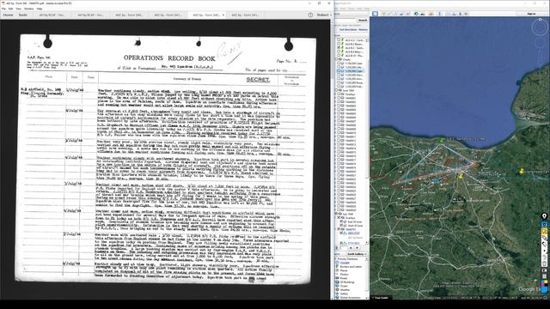Click Sign in button in Google Earth
Screen dimensions: 550x309
click(x=532, y=14)
